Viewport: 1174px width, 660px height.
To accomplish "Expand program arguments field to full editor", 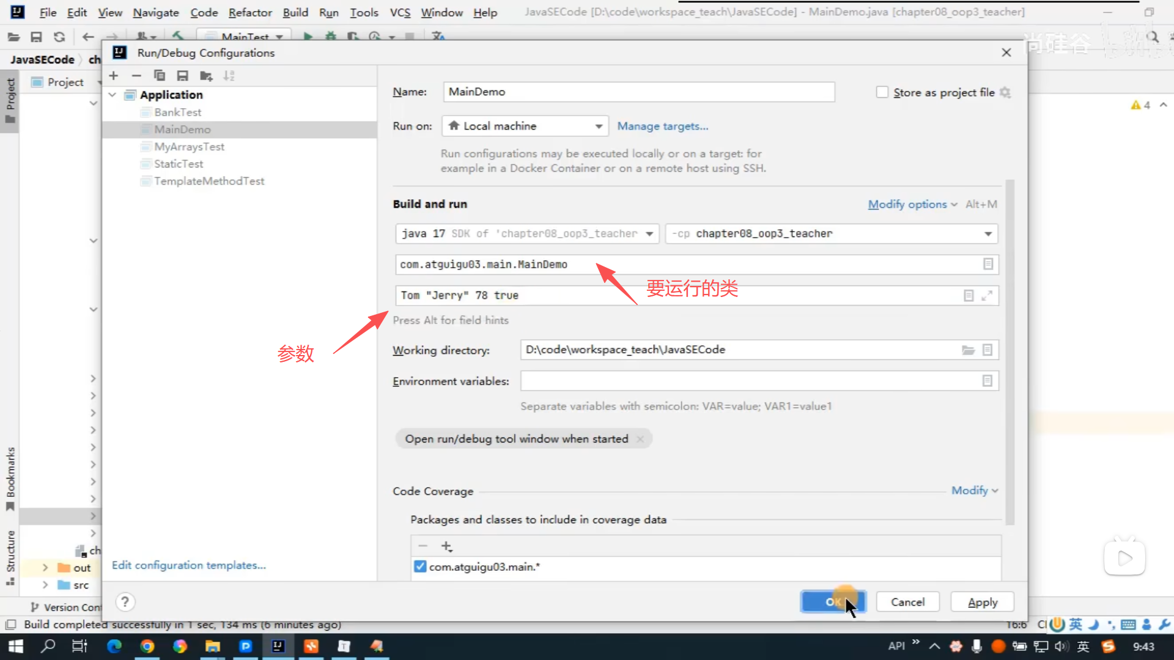I will [x=987, y=296].
